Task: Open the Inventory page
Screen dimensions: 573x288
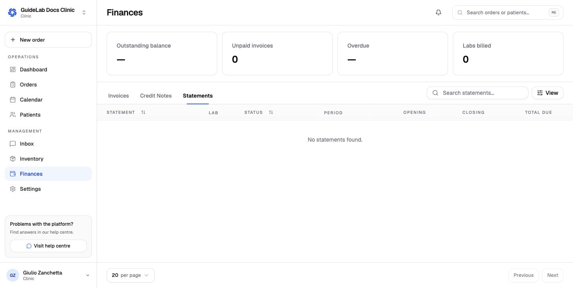Action: pos(49,159)
